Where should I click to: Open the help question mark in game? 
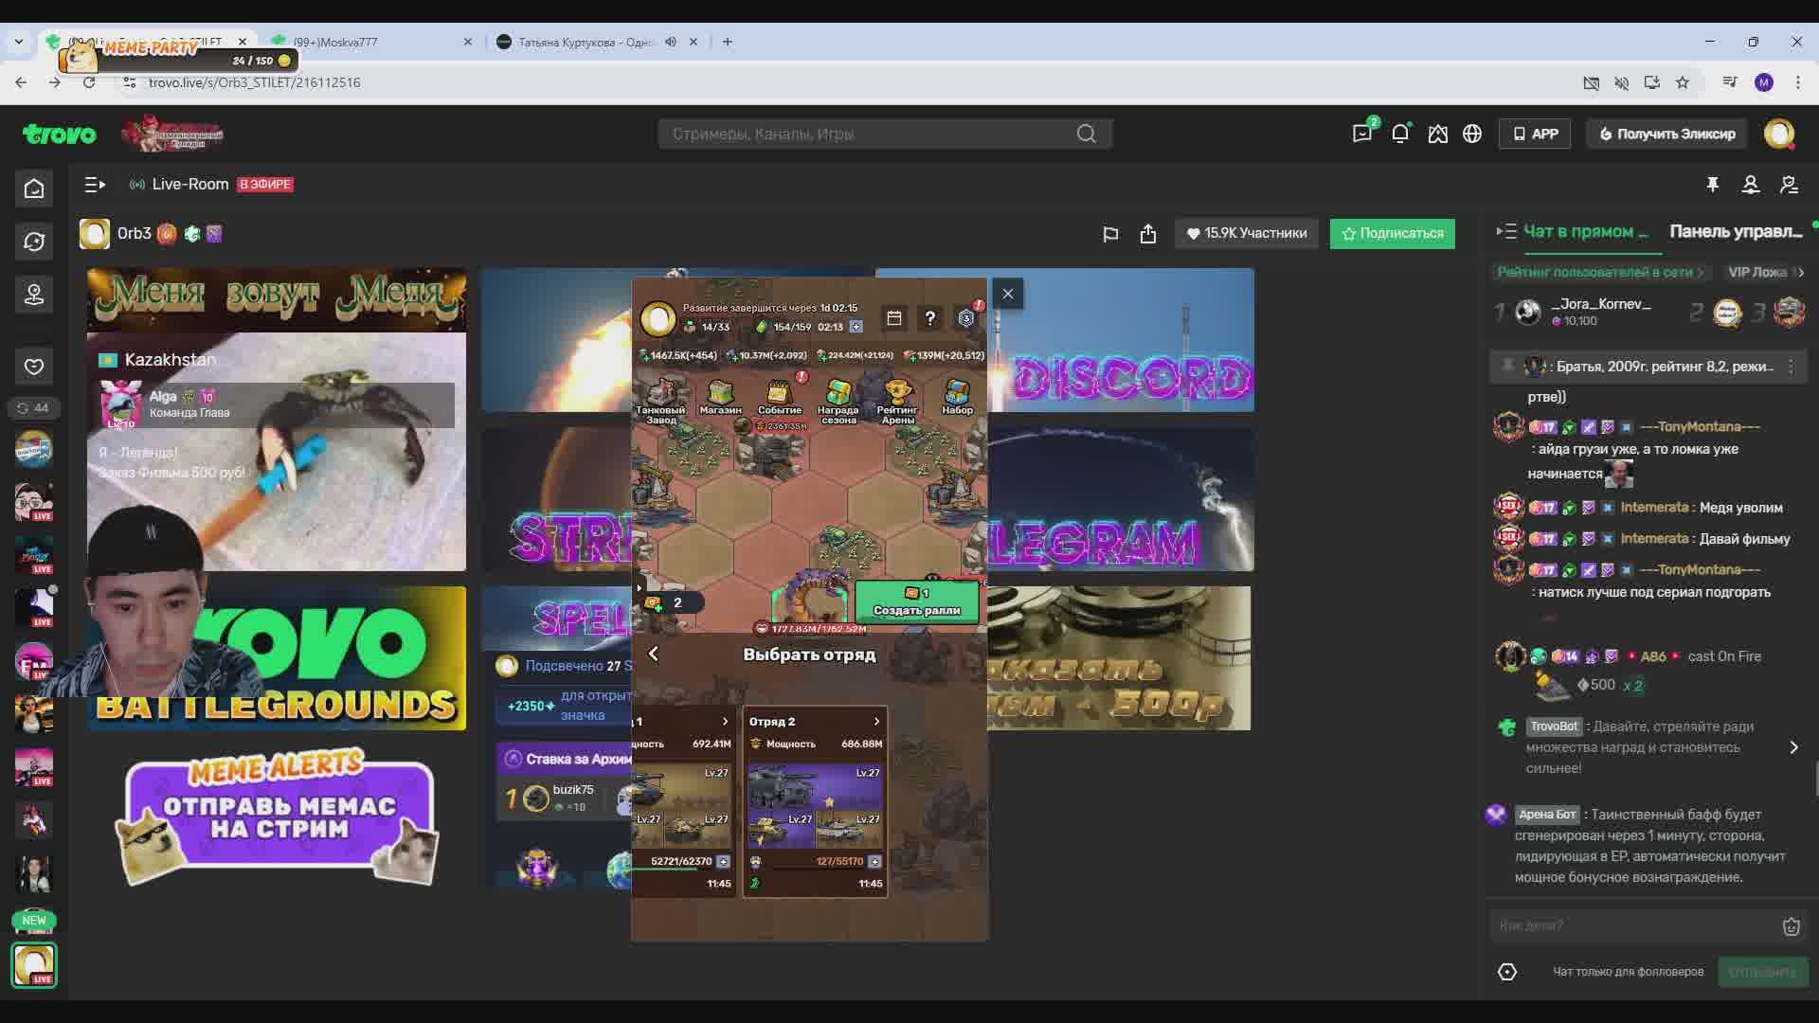point(930,318)
